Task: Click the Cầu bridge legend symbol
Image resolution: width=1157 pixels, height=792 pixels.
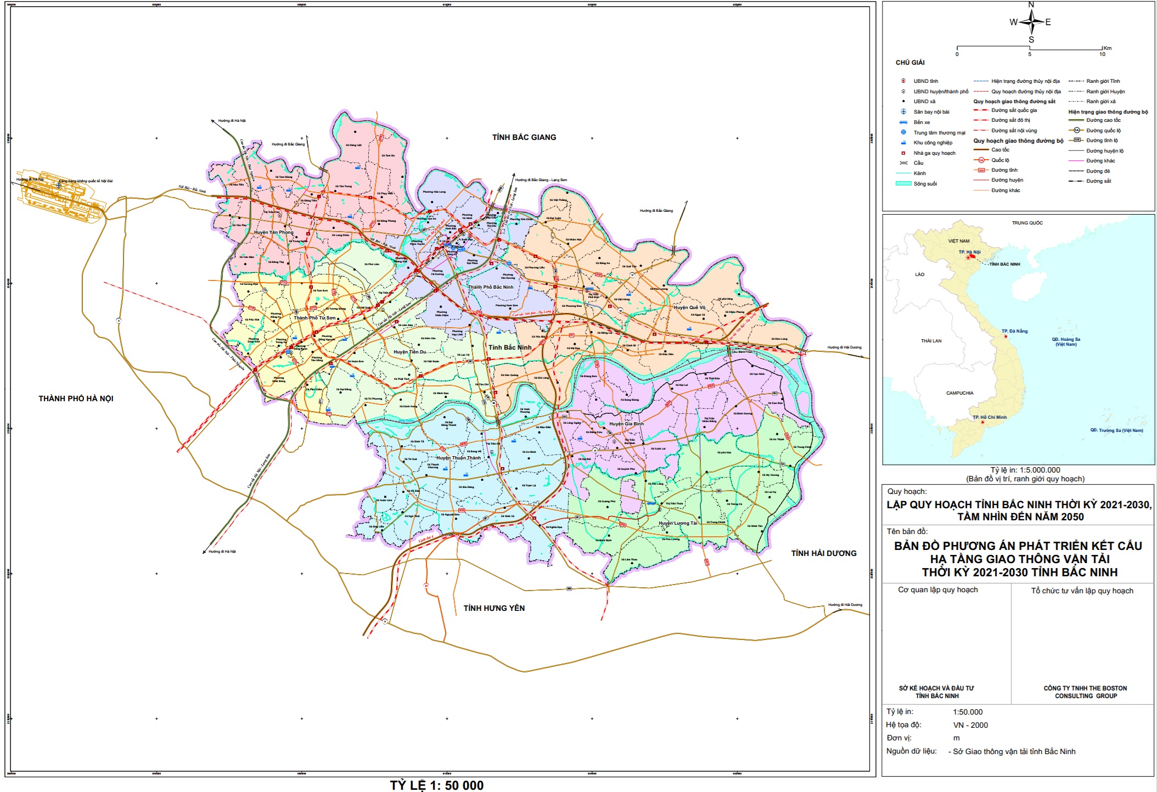Action: [x=903, y=163]
